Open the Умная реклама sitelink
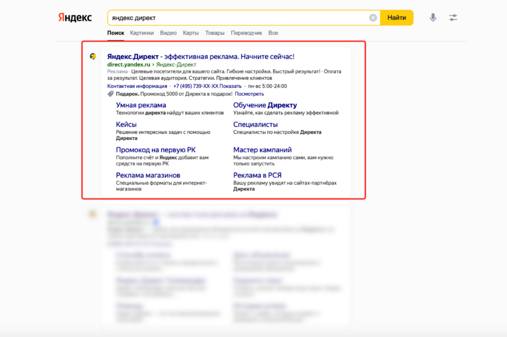Screen dimensions: 507x337 [141, 105]
